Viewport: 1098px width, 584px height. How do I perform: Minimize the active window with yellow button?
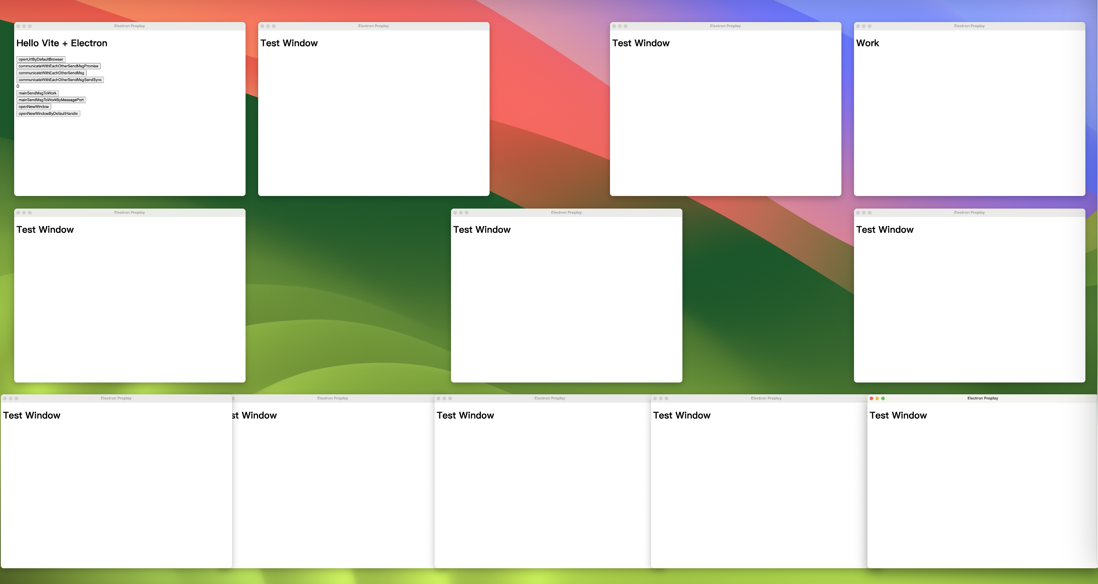tap(877, 399)
